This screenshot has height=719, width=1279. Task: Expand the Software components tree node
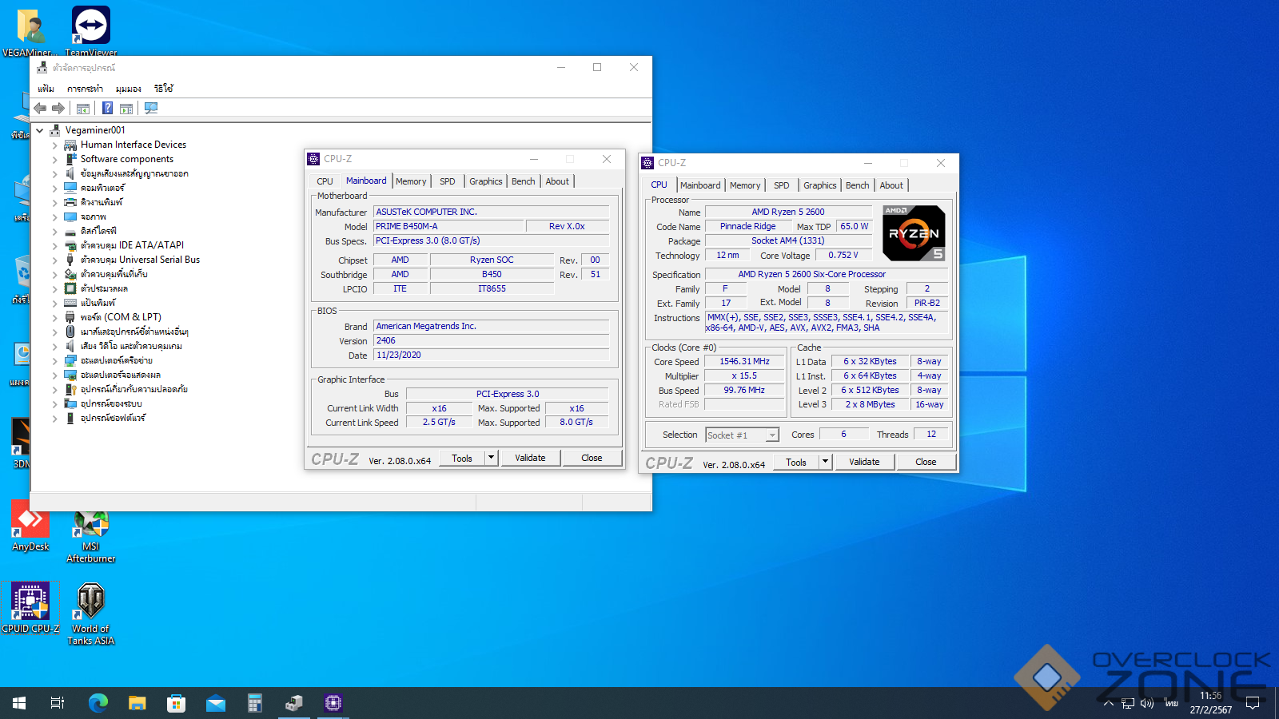click(54, 160)
